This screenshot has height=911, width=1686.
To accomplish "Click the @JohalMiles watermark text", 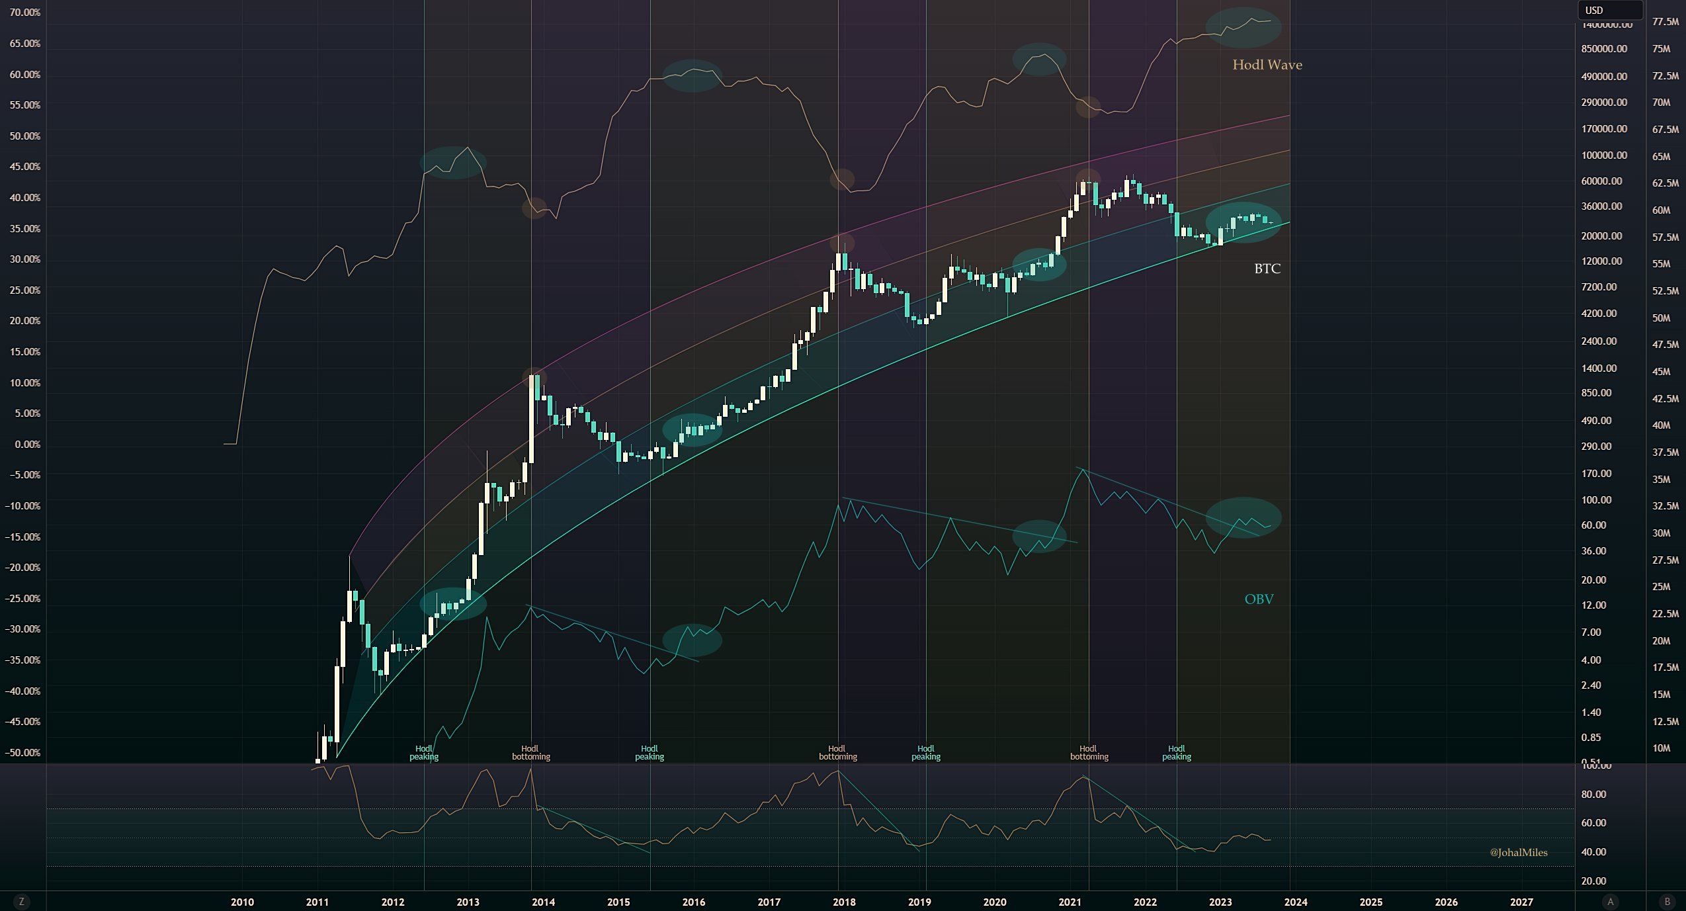I will (x=1518, y=853).
